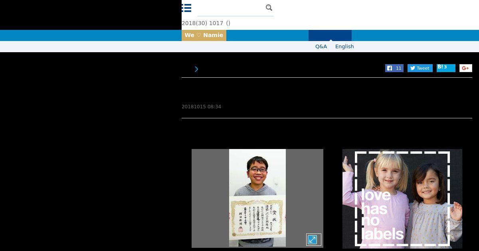Open the hamburger menu icon
The height and width of the screenshot is (251, 479).
[186, 8]
